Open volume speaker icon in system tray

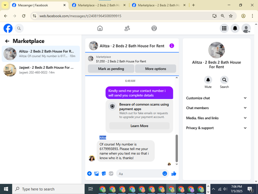pyautogui.click(x=225, y=189)
